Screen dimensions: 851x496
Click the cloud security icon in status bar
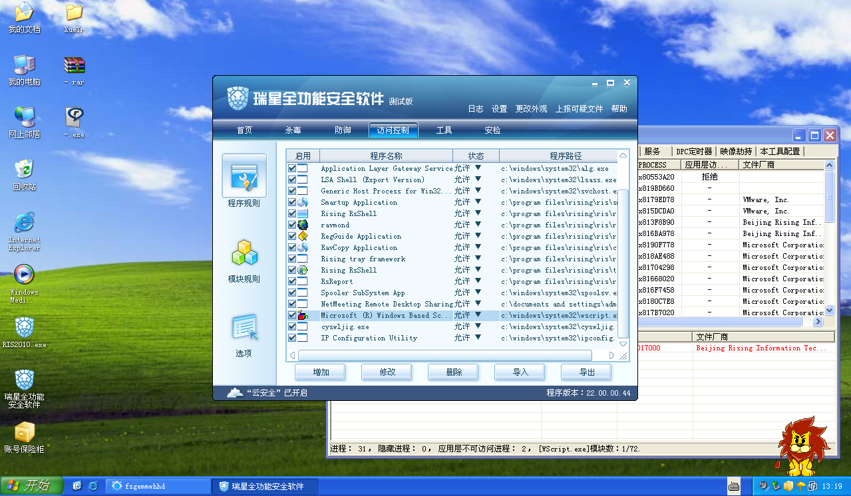coord(235,393)
